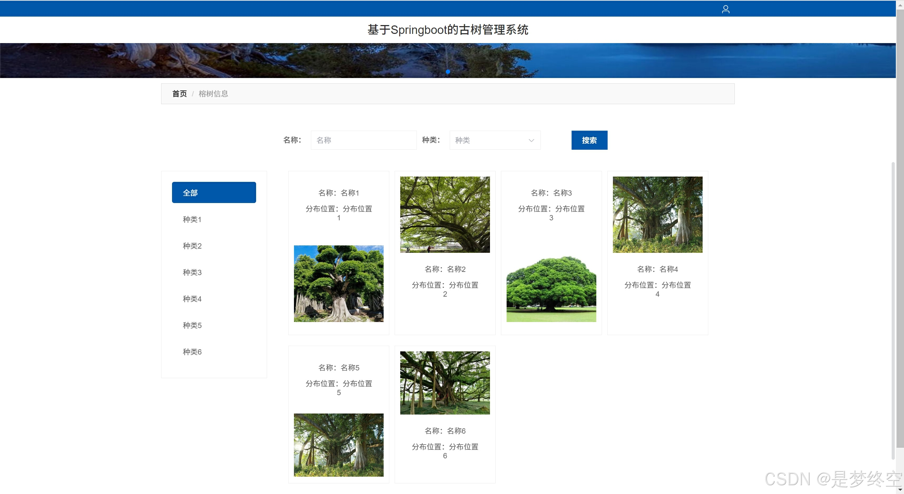This screenshot has width=904, height=494.
Task: Click the text 名称：名称1
Action: pos(338,193)
